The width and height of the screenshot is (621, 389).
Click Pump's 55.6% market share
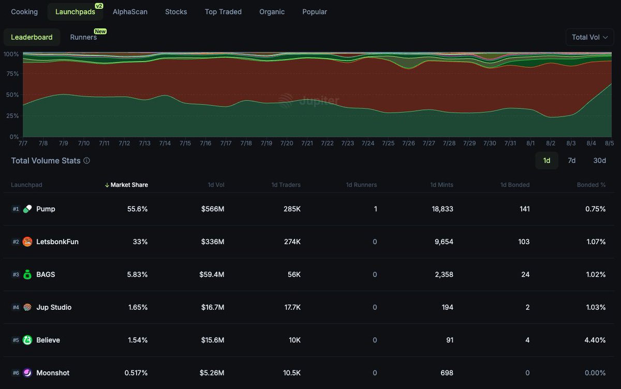(x=137, y=209)
